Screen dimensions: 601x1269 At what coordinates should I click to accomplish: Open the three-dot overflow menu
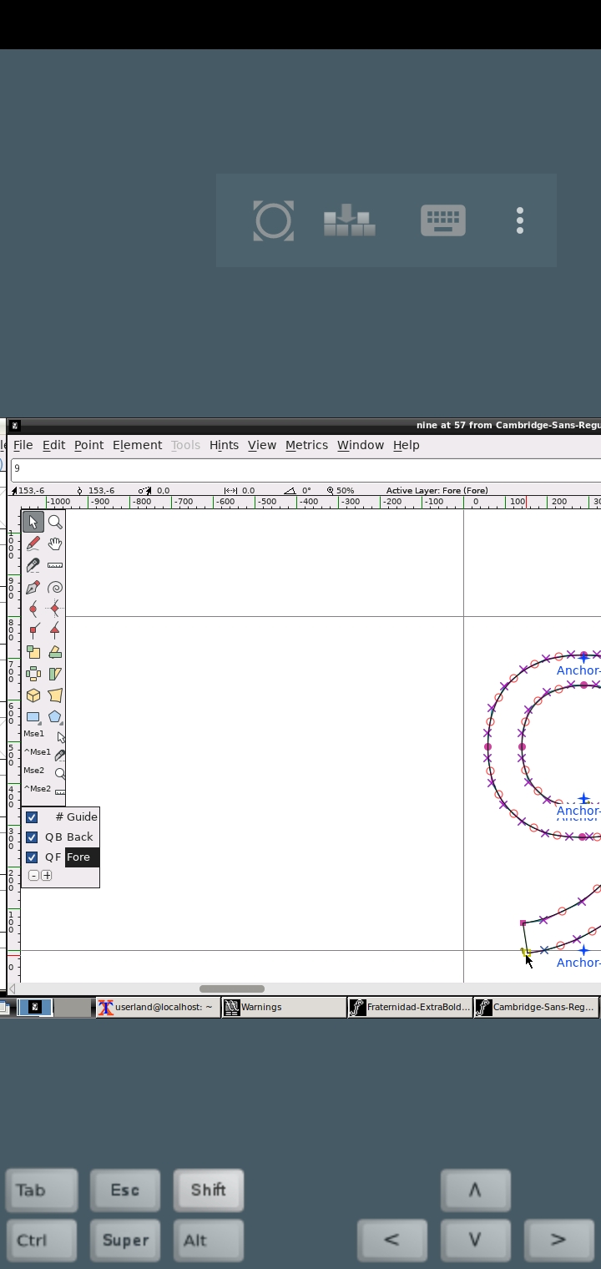[520, 220]
